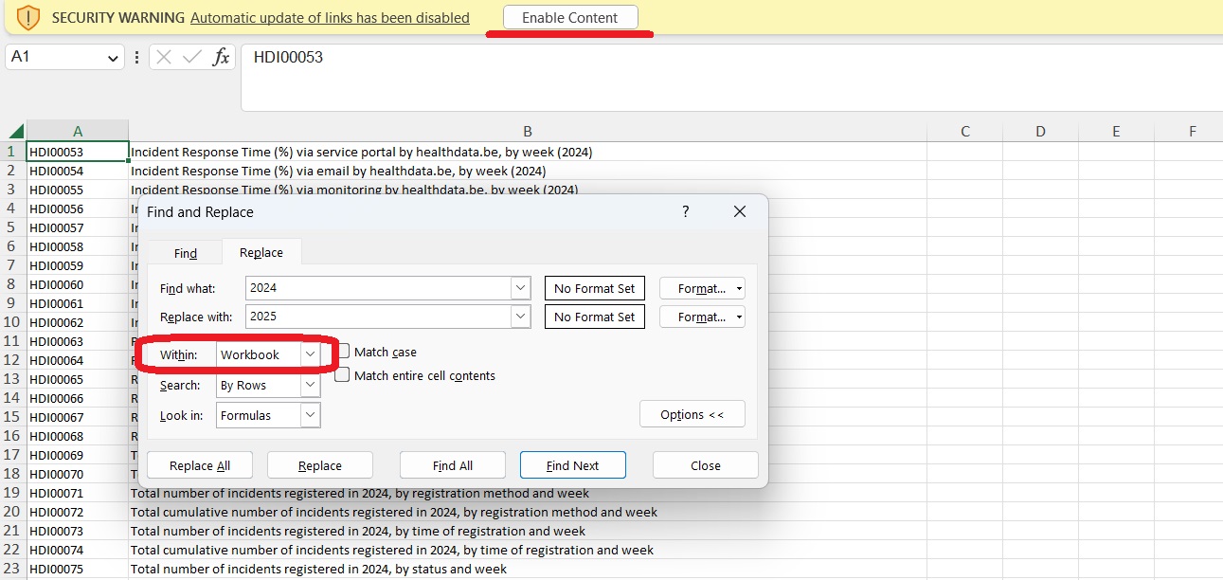Image resolution: width=1223 pixels, height=580 pixels.
Task: Close the Find and Replace dialog with X
Action: pos(740,212)
